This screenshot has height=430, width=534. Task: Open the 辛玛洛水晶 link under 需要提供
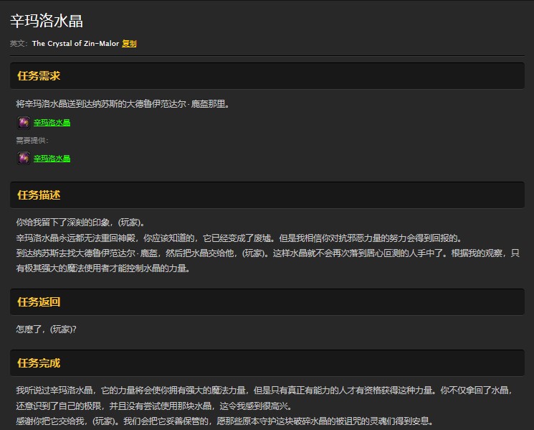click(x=52, y=159)
